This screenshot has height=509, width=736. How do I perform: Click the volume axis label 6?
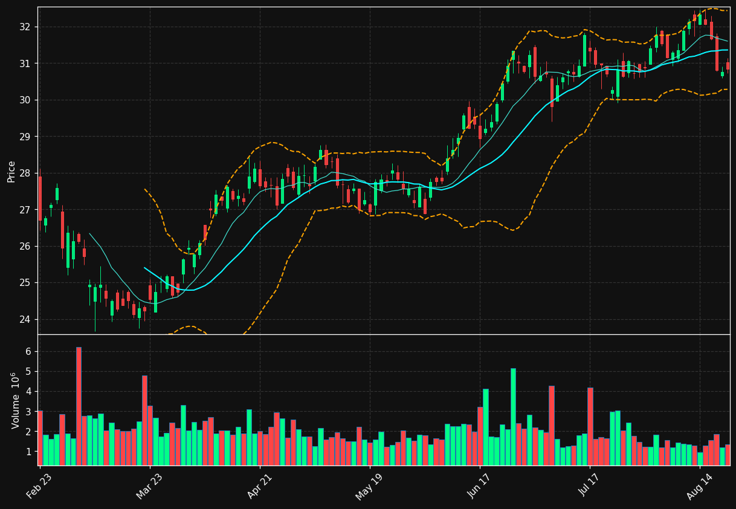[29, 352]
